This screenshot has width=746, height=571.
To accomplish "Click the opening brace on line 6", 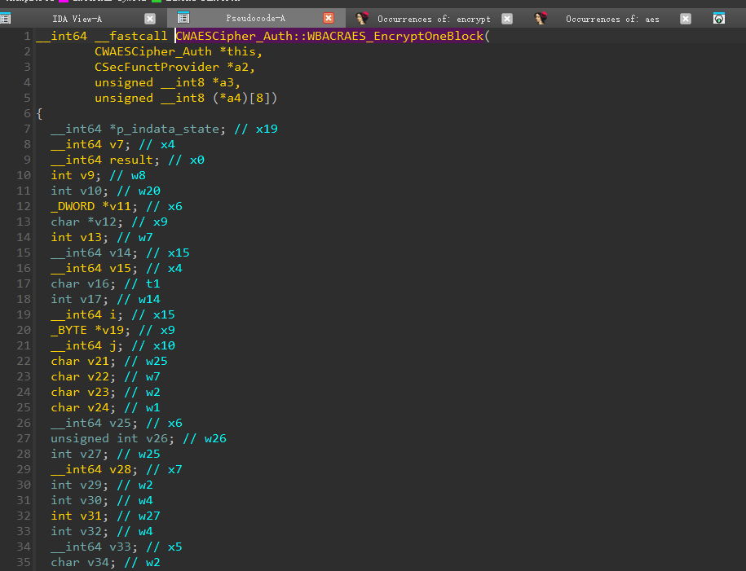I will point(39,113).
